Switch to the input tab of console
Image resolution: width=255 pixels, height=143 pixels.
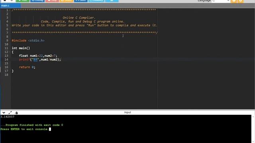pyautogui.click(x=127, y=112)
